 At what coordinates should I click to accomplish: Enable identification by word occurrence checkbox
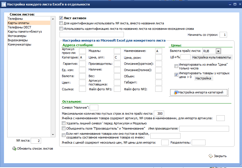61,29
